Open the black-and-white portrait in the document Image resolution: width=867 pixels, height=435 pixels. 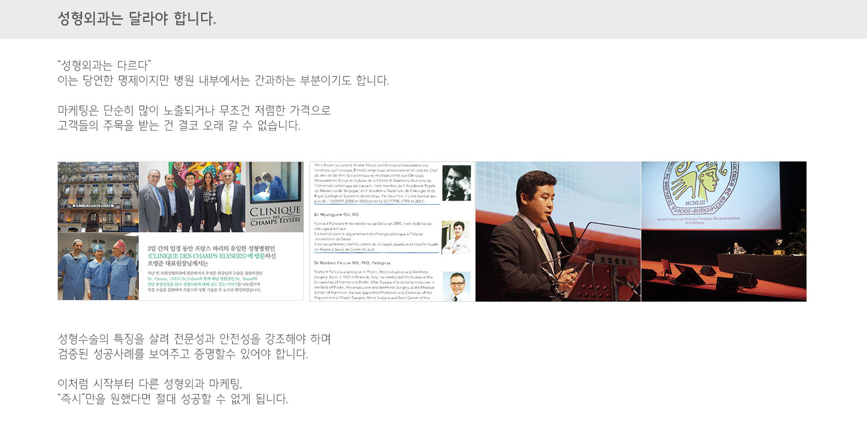click(x=457, y=182)
